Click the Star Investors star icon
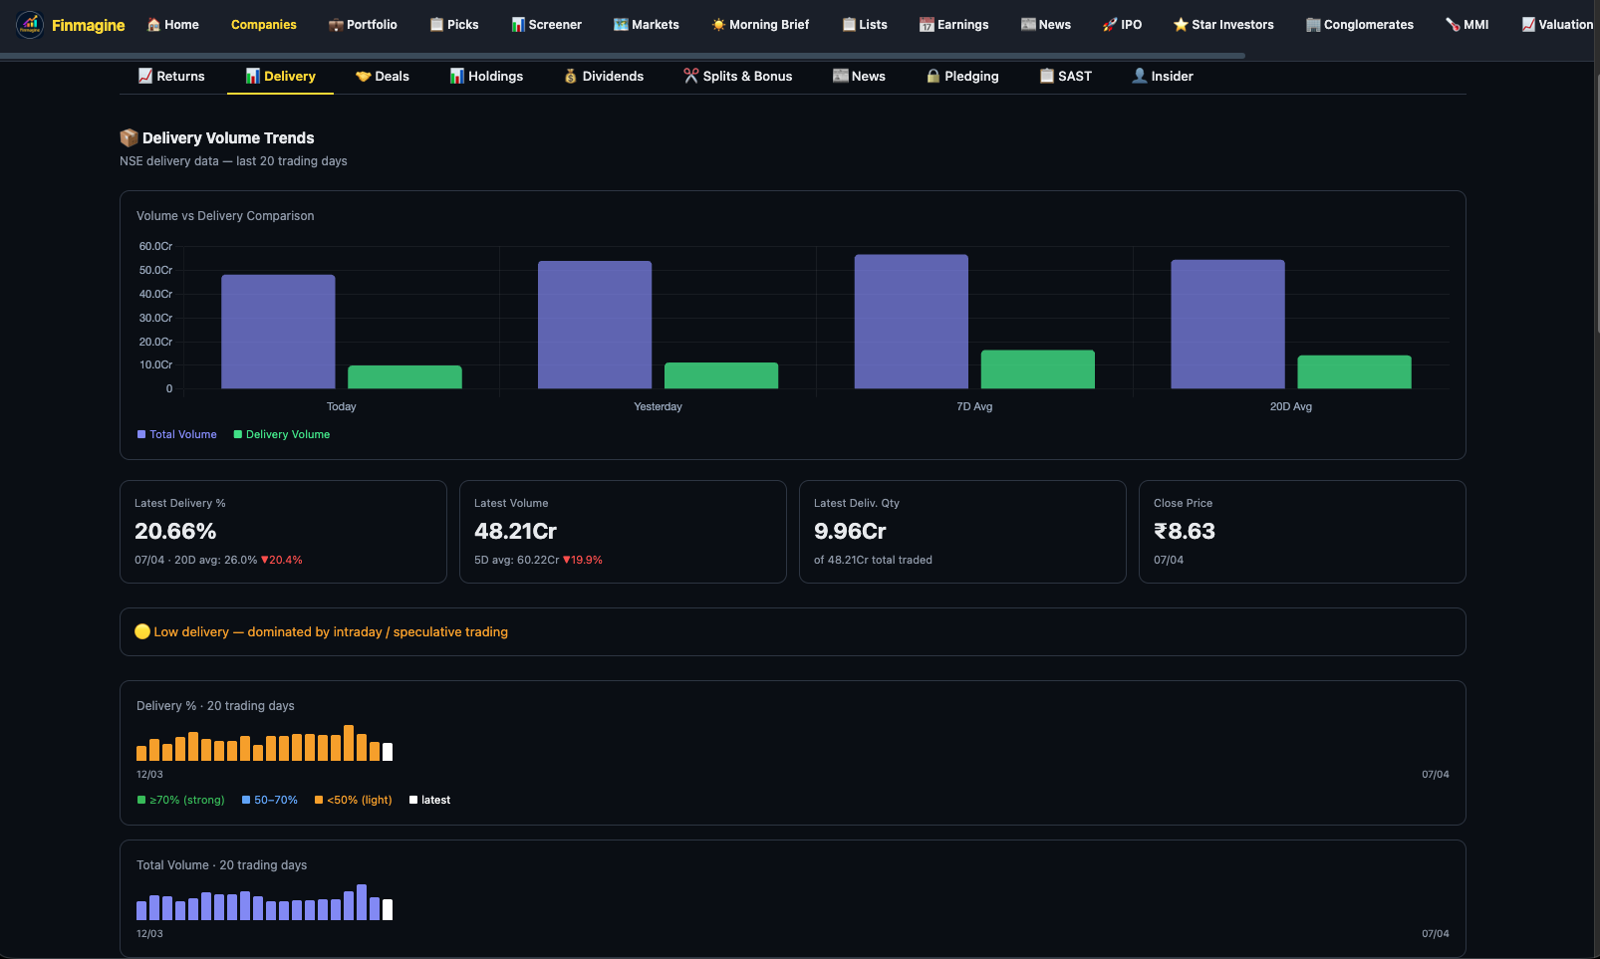 click(1182, 24)
